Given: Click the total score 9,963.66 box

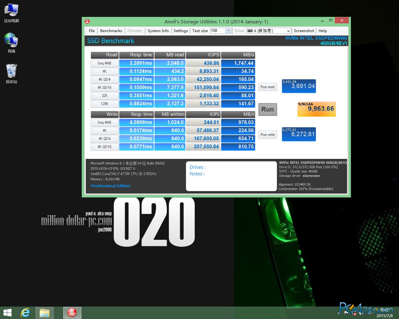Looking at the screenshot, I should pos(316,109).
